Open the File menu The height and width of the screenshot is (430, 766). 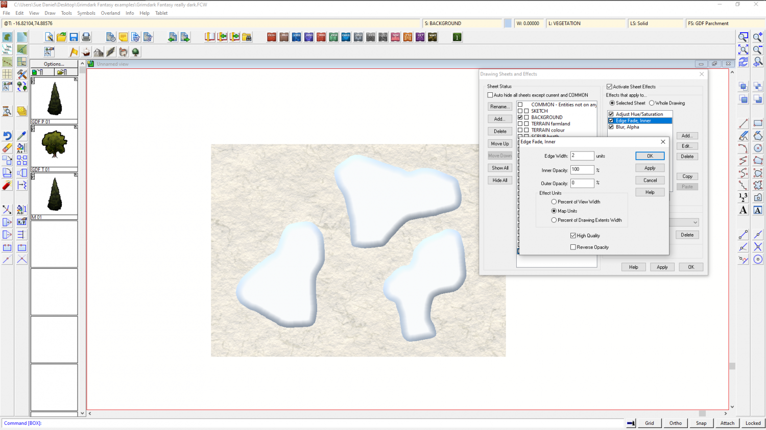coord(6,13)
